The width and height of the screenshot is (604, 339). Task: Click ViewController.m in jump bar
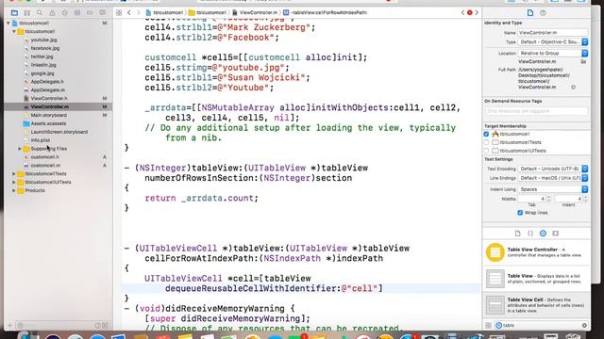click(255, 12)
